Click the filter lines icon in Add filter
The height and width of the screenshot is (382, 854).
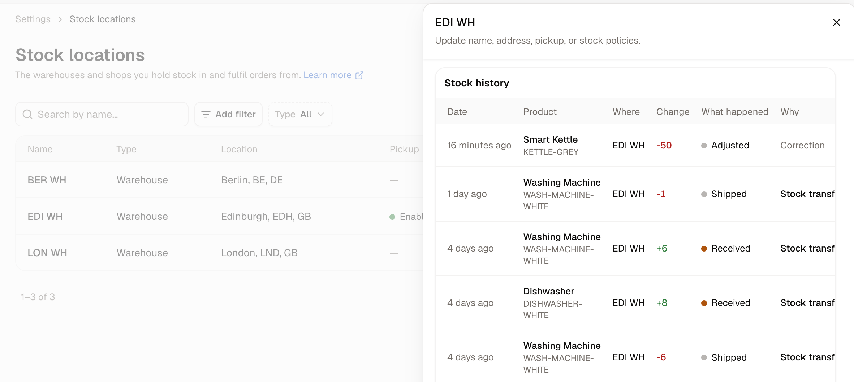tap(206, 114)
